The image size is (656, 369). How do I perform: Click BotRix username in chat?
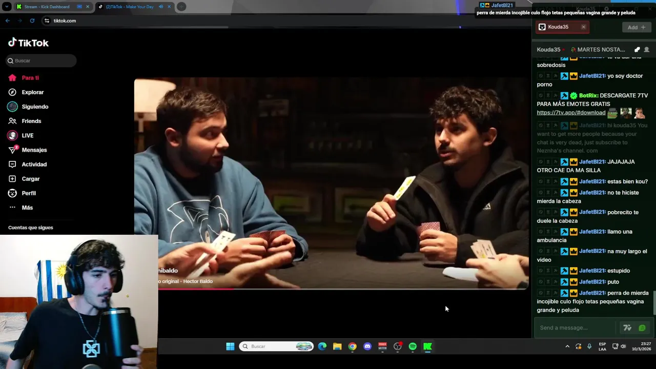point(588,95)
